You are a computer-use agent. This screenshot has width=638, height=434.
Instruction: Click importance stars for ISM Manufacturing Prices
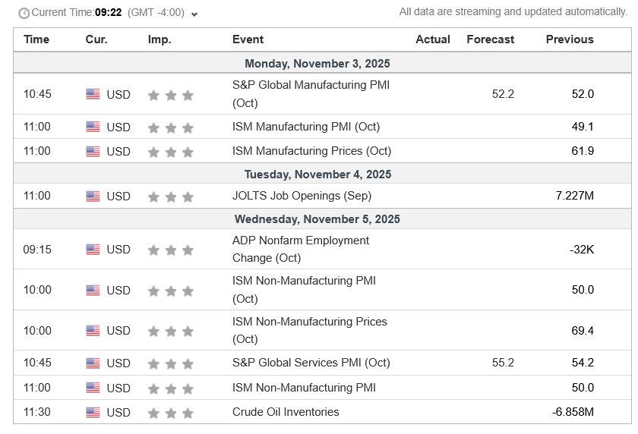click(x=171, y=152)
